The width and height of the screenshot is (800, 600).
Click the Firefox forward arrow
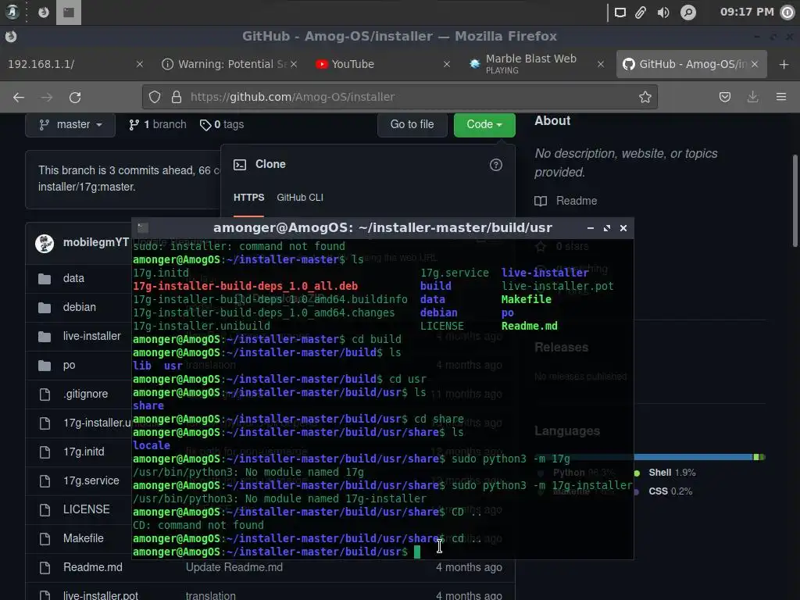(x=47, y=97)
